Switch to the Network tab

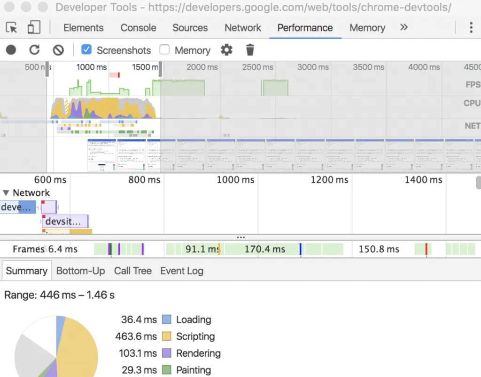coord(242,28)
